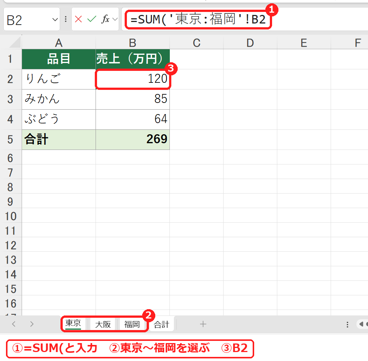
Task: Select all cells via the corner triangle
Action: click(x=15, y=43)
